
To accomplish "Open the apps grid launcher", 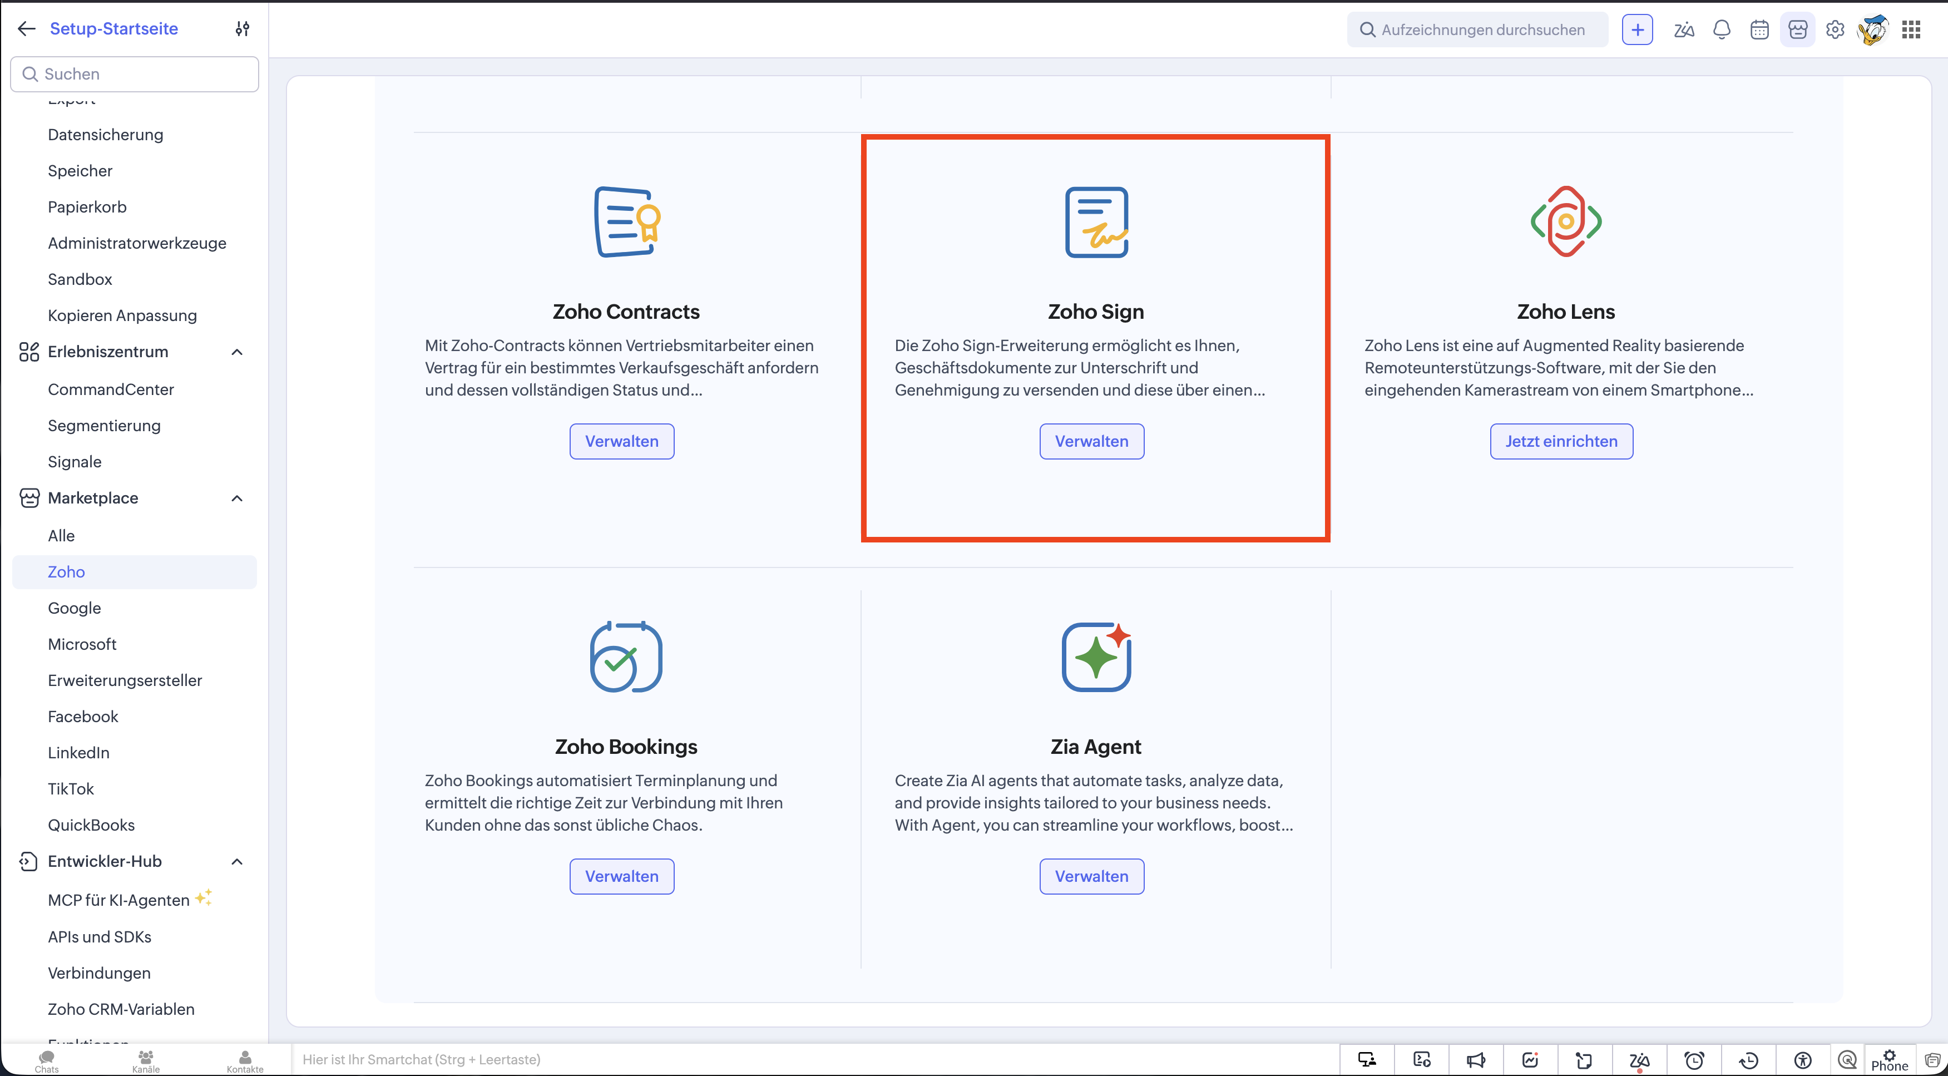I will [x=1912, y=29].
